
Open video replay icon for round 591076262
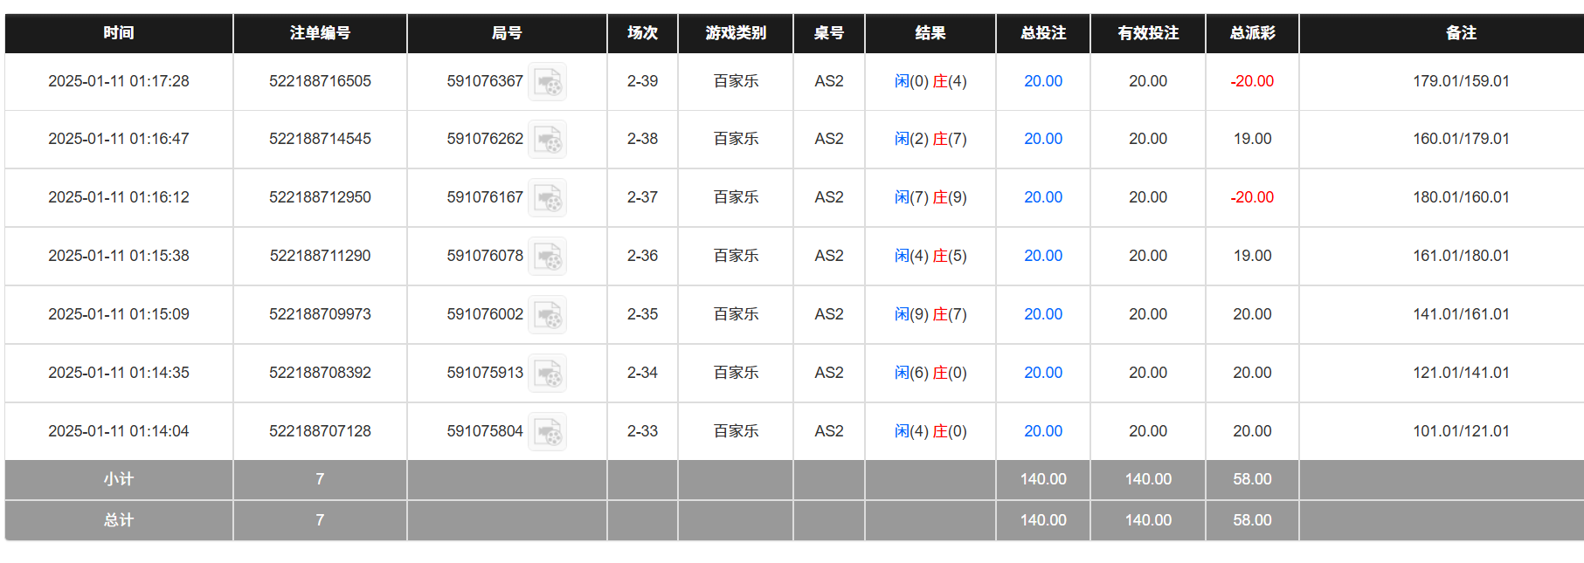click(548, 140)
